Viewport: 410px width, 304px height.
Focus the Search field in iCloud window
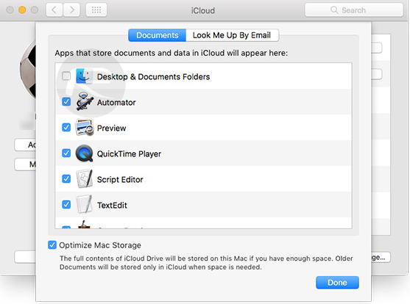(x=354, y=10)
